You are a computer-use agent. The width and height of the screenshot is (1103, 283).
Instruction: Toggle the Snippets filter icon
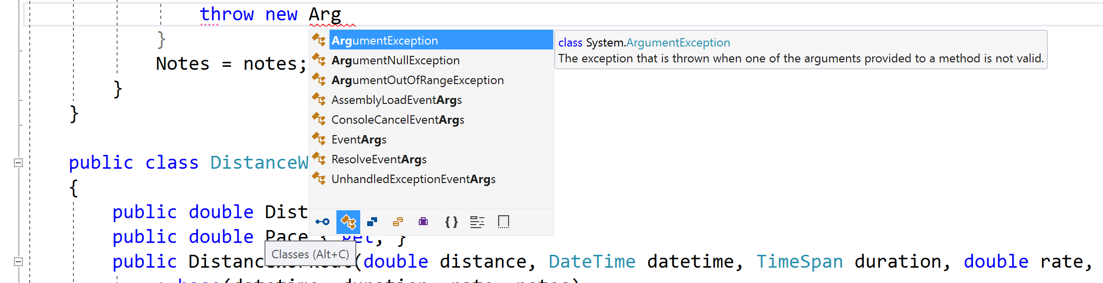tap(503, 222)
